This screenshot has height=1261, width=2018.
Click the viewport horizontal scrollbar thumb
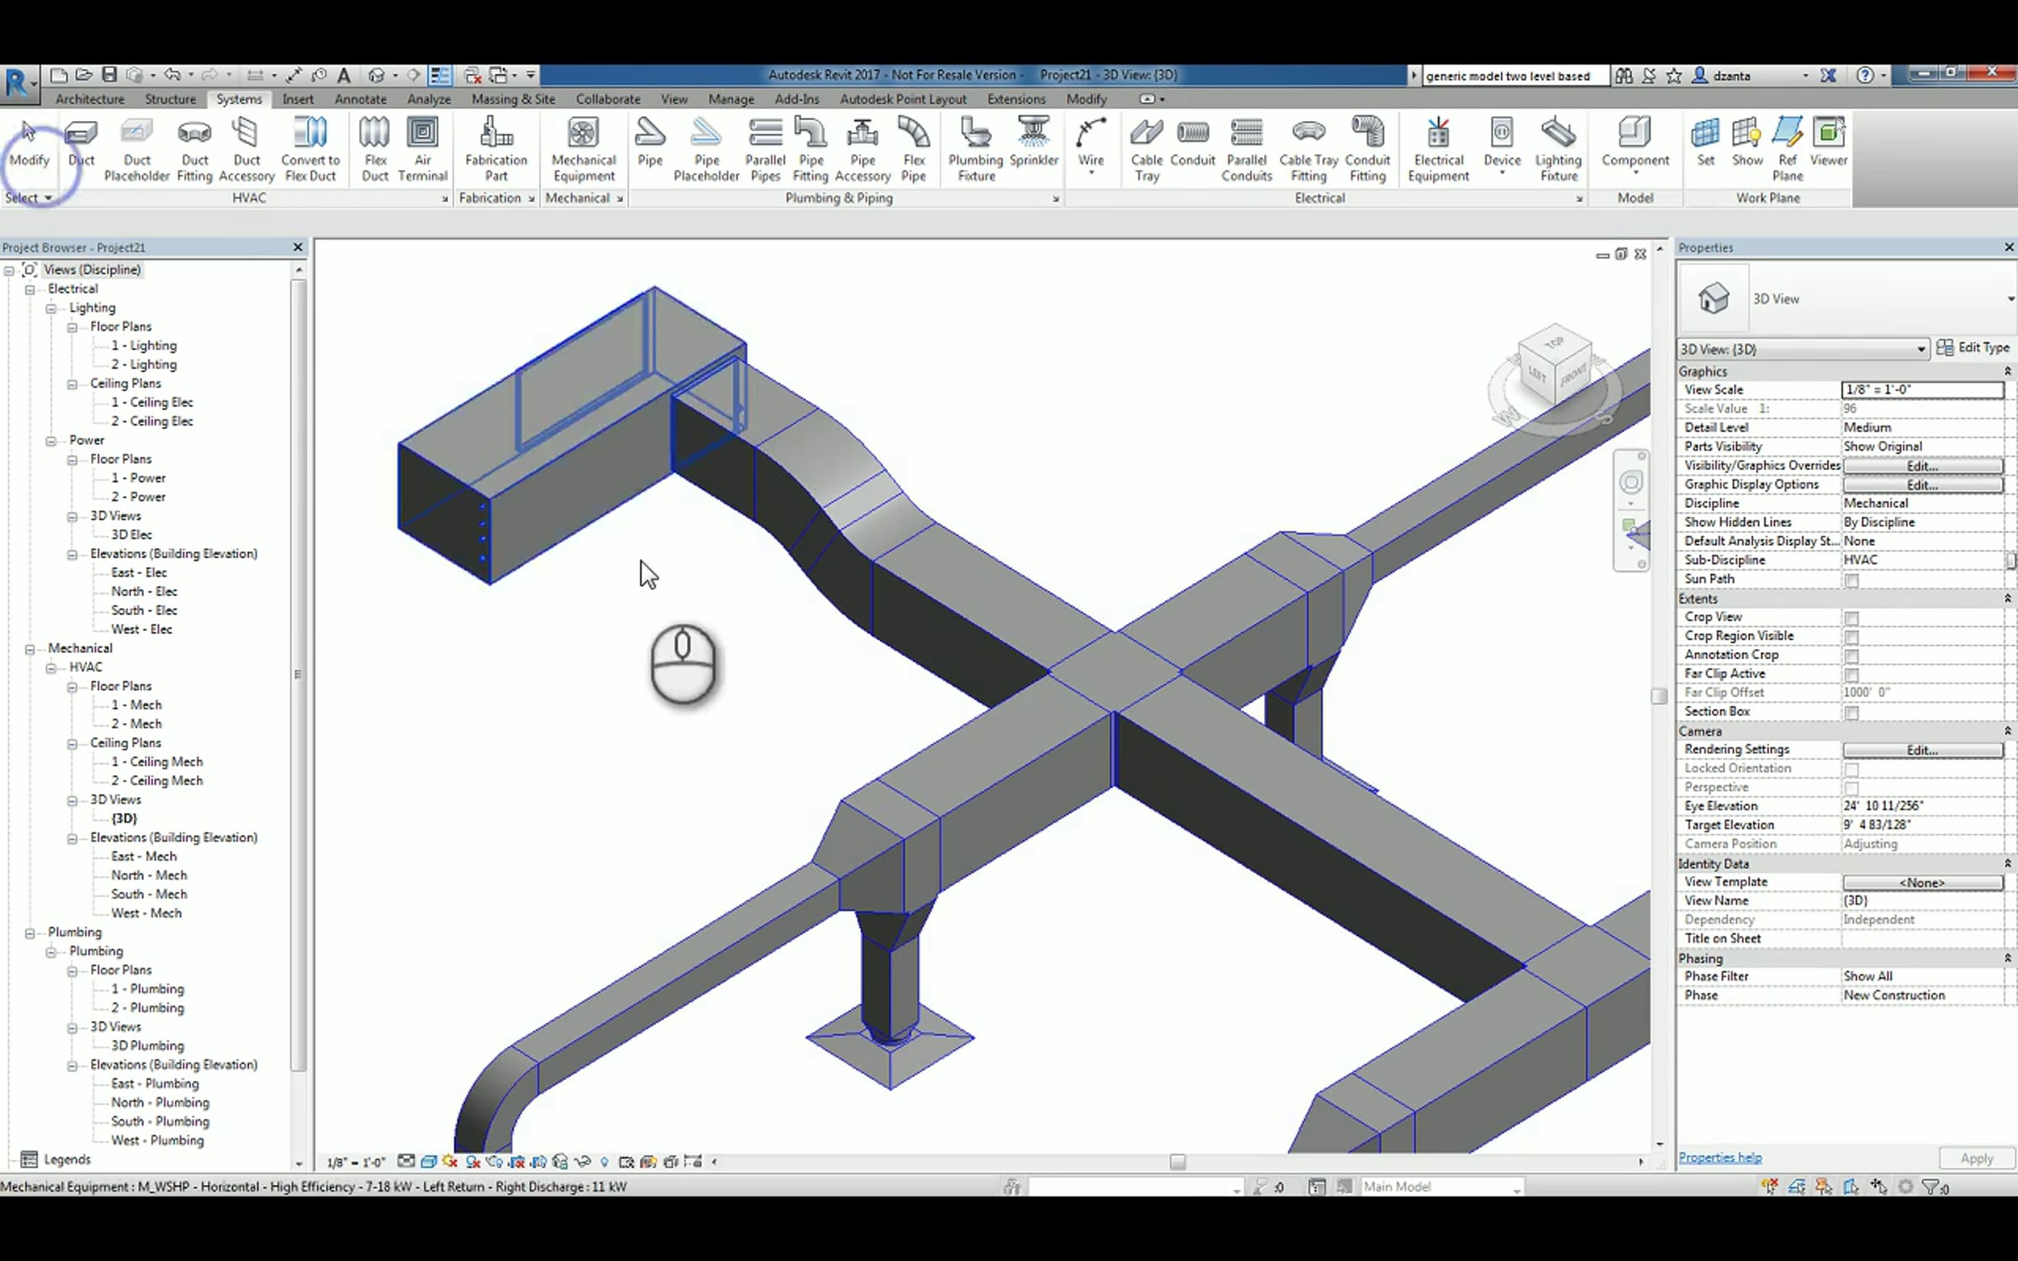coord(1177,1162)
